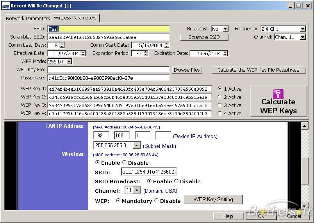Click the Effective Date value 5/27/2004
The width and height of the screenshot is (314, 223).
click(67, 53)
